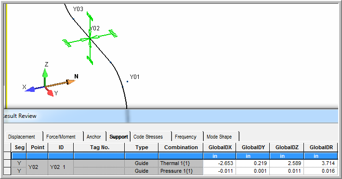Click the GlobalDX column header
The height and width of the screenshot is (179, 342).
220,147
